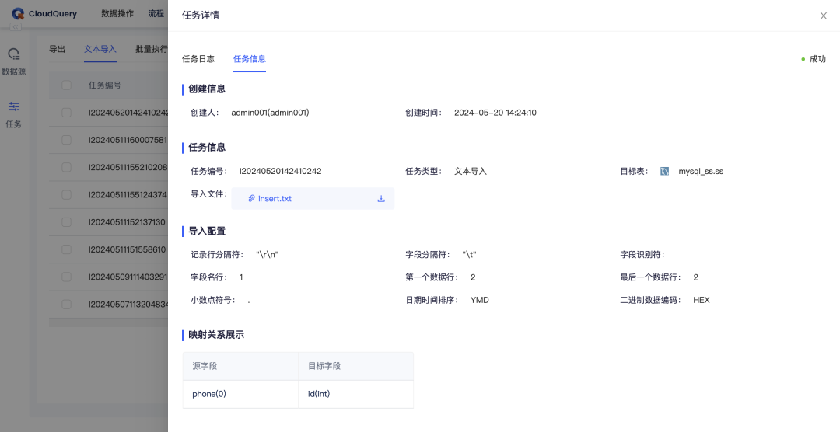Click the MySQL table icon near mysql_ss.ss
840x432 pixels.
pyautogui.click(x=664, y=171)
